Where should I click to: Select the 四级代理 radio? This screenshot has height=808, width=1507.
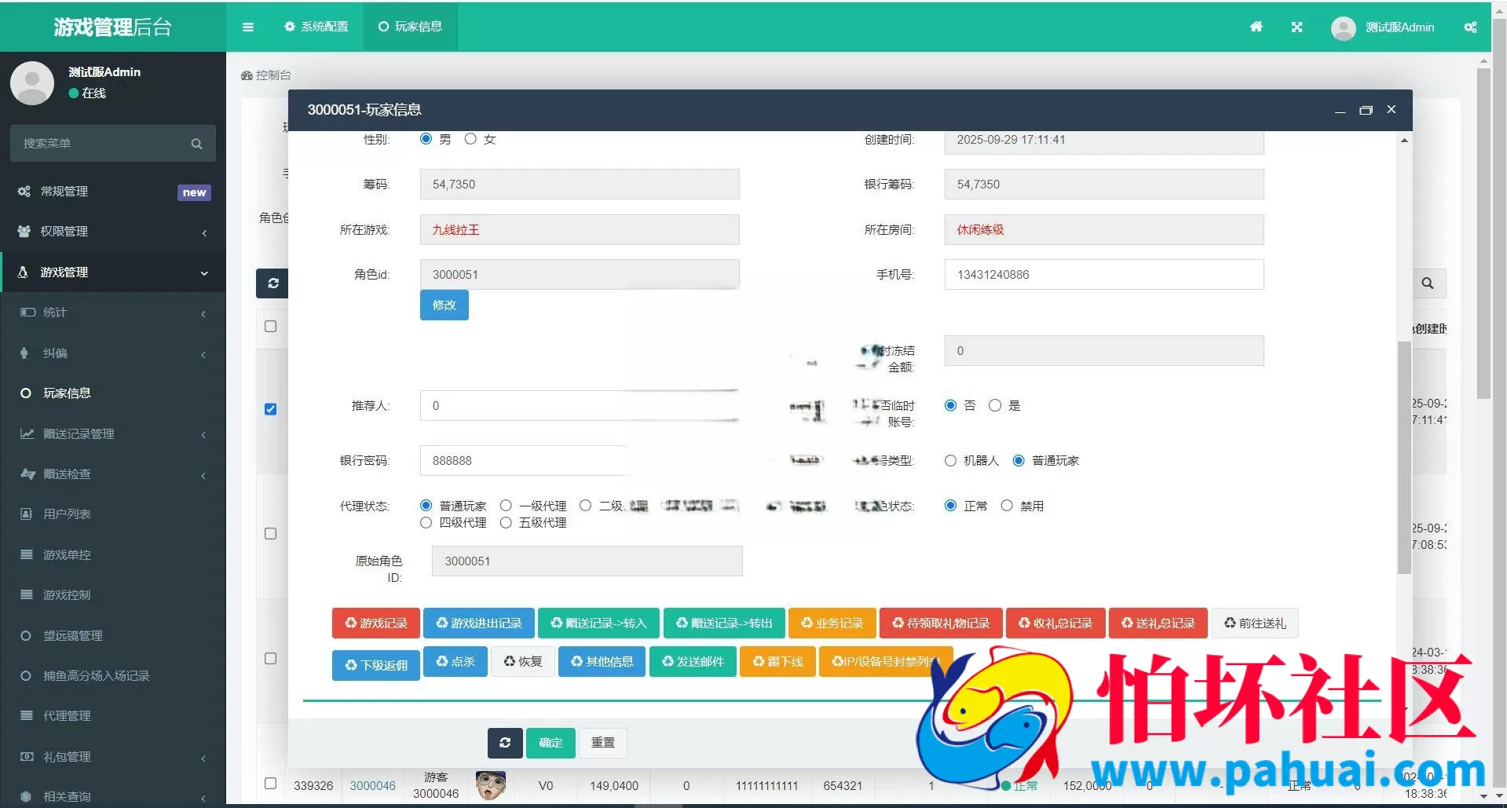[x=426, y=522]
